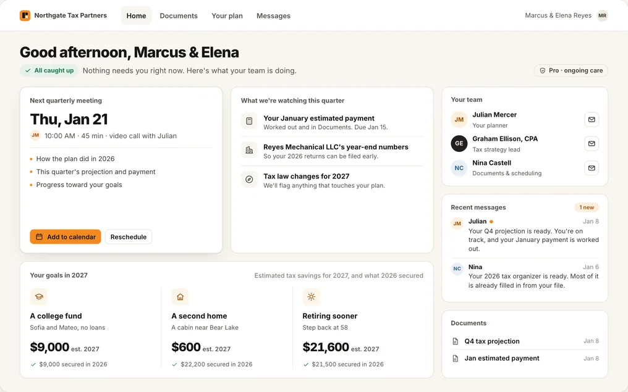Click the Jan estimated payment file icon

tap(455, 359)
